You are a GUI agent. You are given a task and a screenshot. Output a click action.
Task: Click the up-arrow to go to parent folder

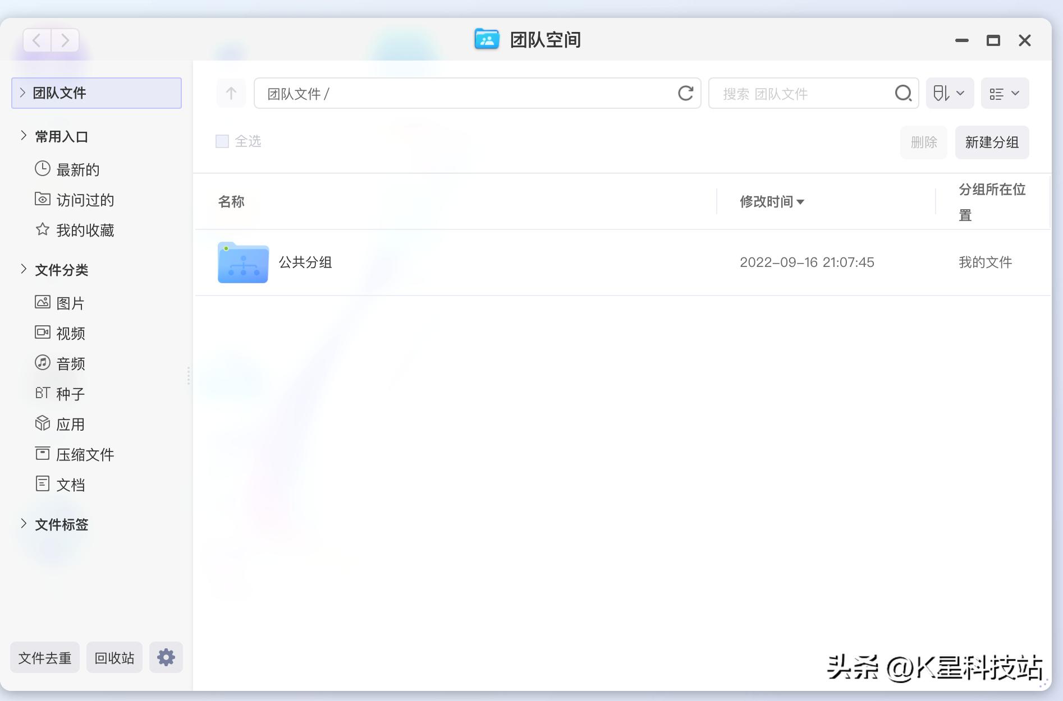click(231, 93)
